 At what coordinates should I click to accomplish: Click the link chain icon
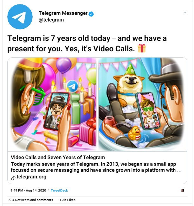coord(13,178)
